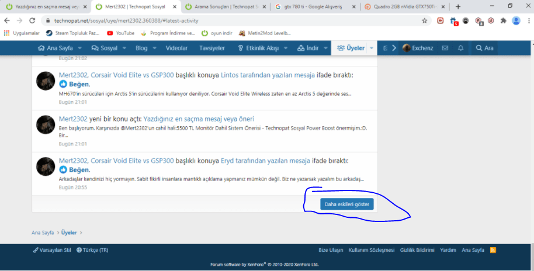The width and height of the screenshot is (534, 271).
Task: Open the Uygulamalar apps shortcut
Action: tap(22, 33)
